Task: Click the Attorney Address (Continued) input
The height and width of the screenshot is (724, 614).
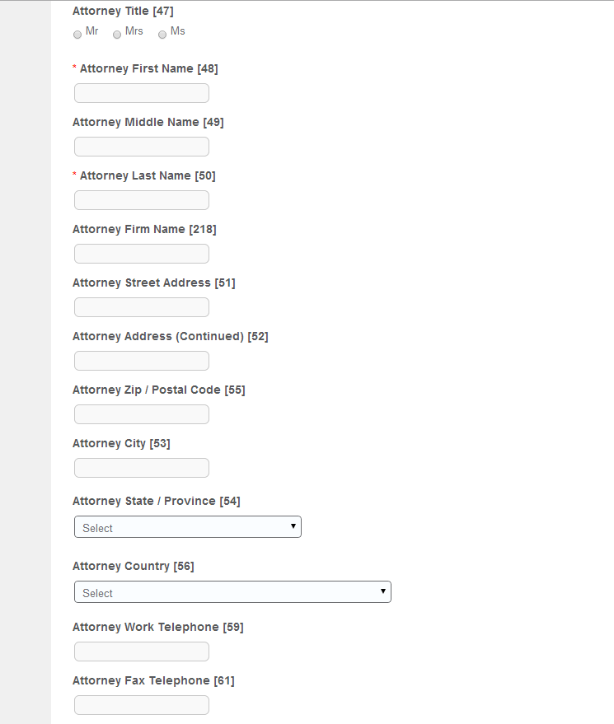Action: click(142, 361)
